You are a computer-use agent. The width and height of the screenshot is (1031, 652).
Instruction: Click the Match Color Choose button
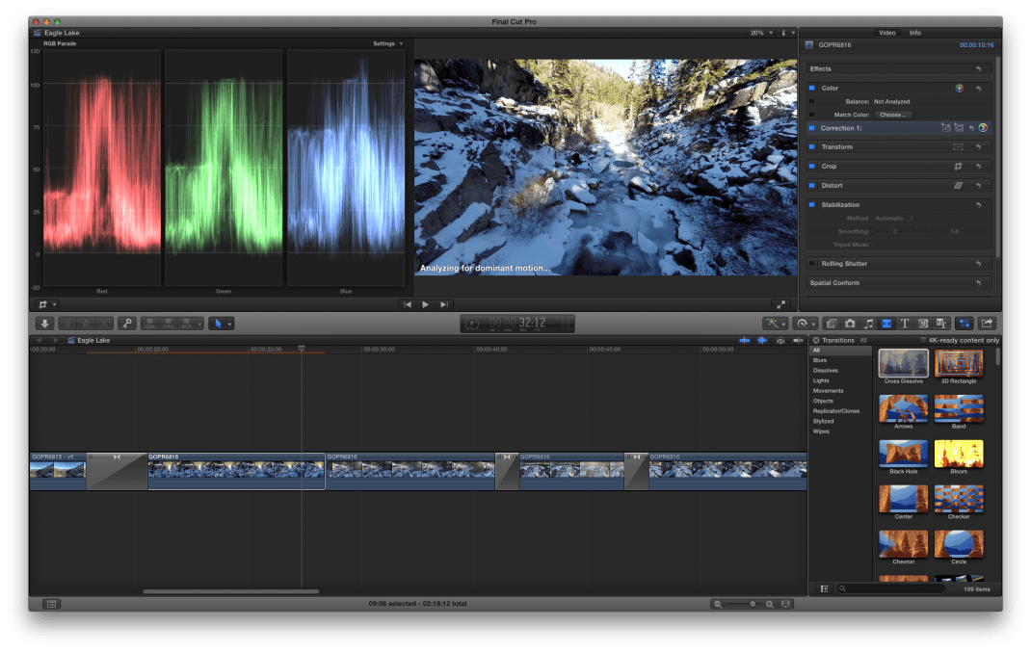click(892, 115)
